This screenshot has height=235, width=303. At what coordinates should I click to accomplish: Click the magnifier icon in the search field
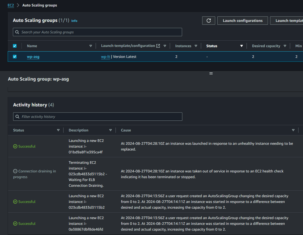pos(17,32)
